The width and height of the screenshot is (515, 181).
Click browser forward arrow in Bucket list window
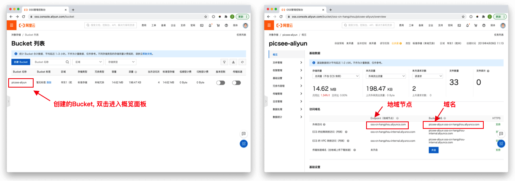point(17,17)
